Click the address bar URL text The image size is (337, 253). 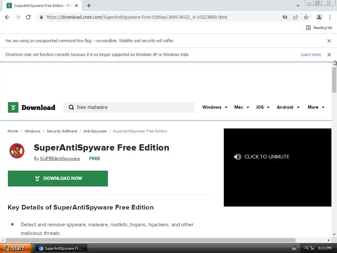click(137, 17)
